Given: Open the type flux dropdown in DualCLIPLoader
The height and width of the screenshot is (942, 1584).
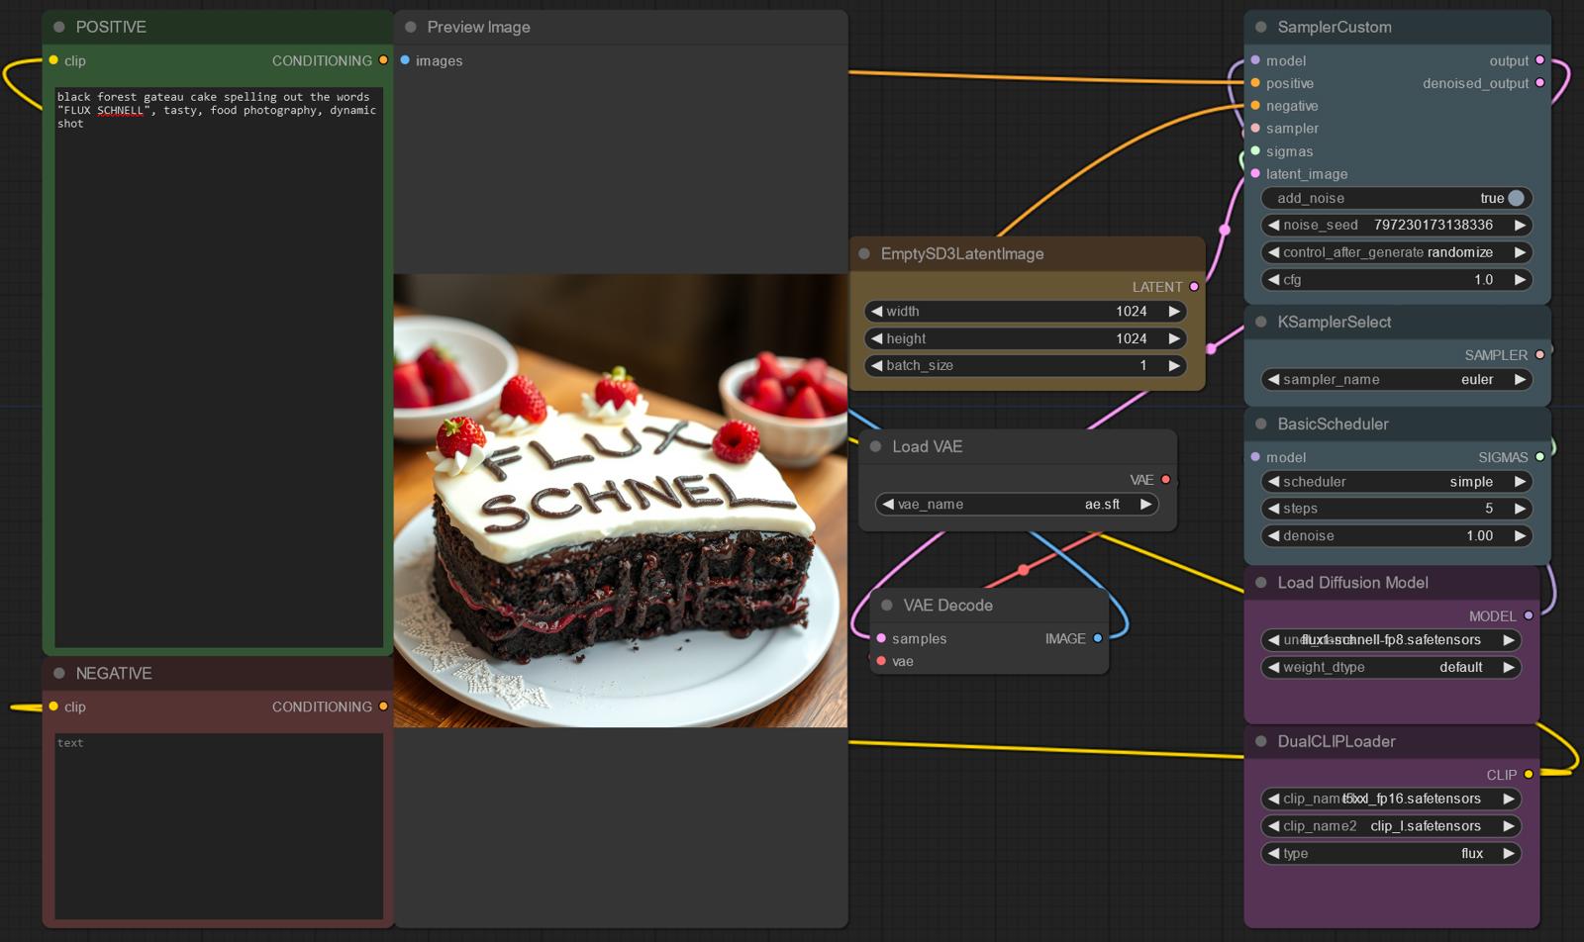Looking at the screenshot, I should [x=1391, y=853].
